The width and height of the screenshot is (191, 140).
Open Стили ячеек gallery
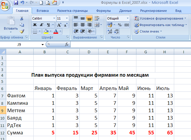point(148,31)
